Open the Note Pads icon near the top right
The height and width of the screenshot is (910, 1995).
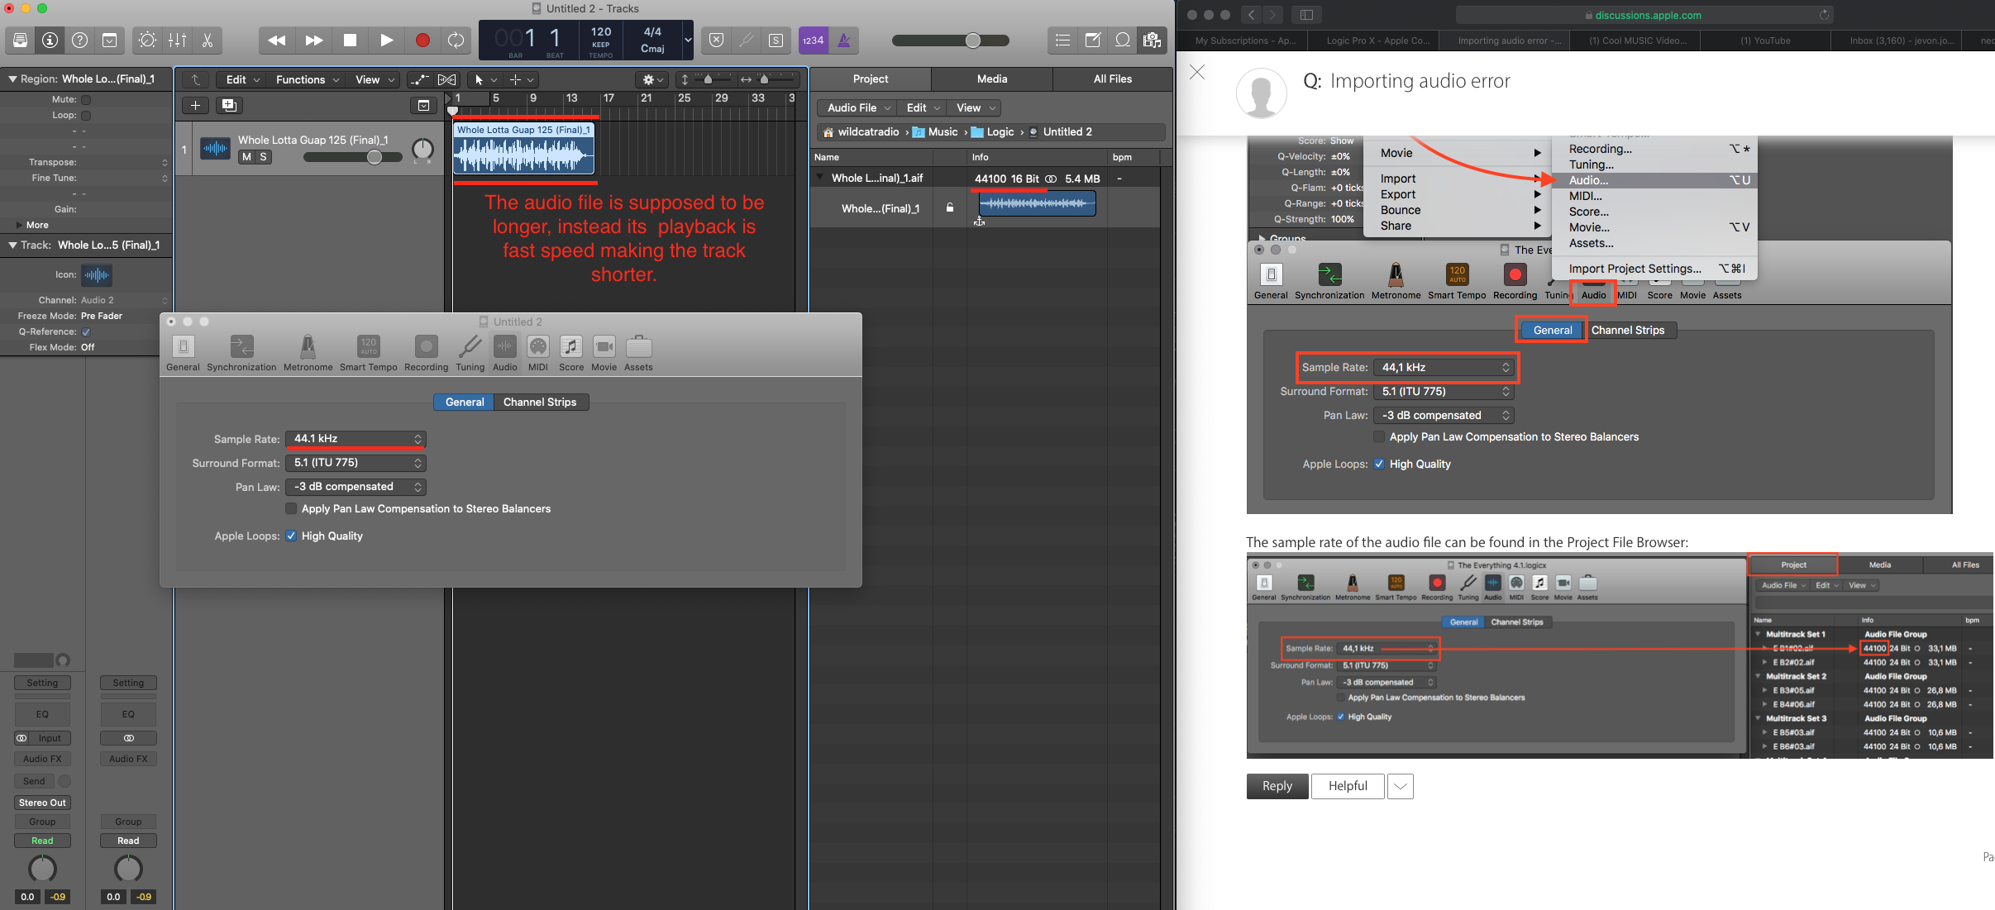[x=1093, y=40]
